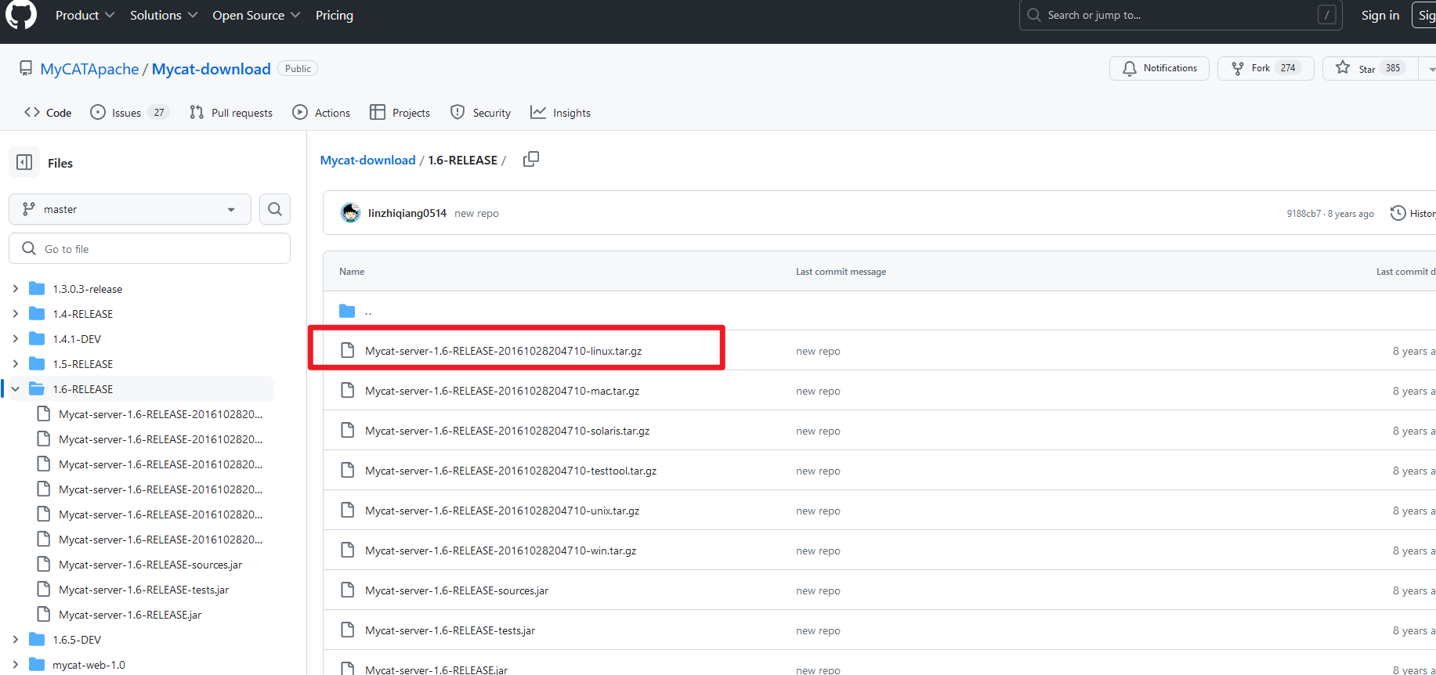The height and width of the screenshot is (675, 1436).
Task: Click Sign in
Action: click(x=1380, y=15)
